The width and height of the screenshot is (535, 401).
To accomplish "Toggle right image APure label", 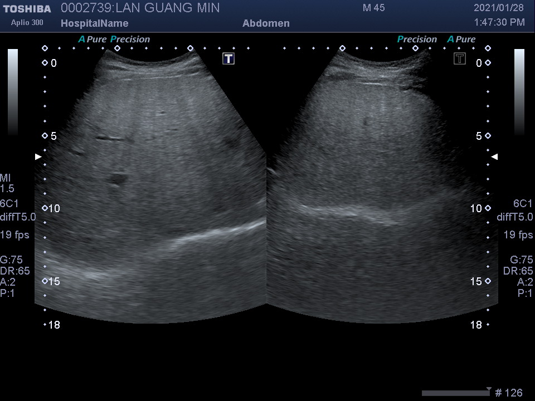I will click(x=461, y=40).
